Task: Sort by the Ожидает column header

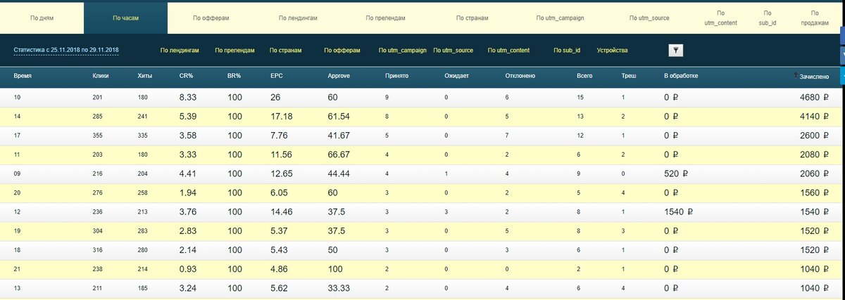Action: click(x=457, y=75)
